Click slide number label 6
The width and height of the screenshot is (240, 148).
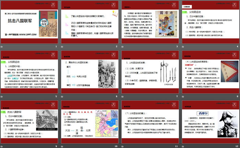[x=117, y=96]
